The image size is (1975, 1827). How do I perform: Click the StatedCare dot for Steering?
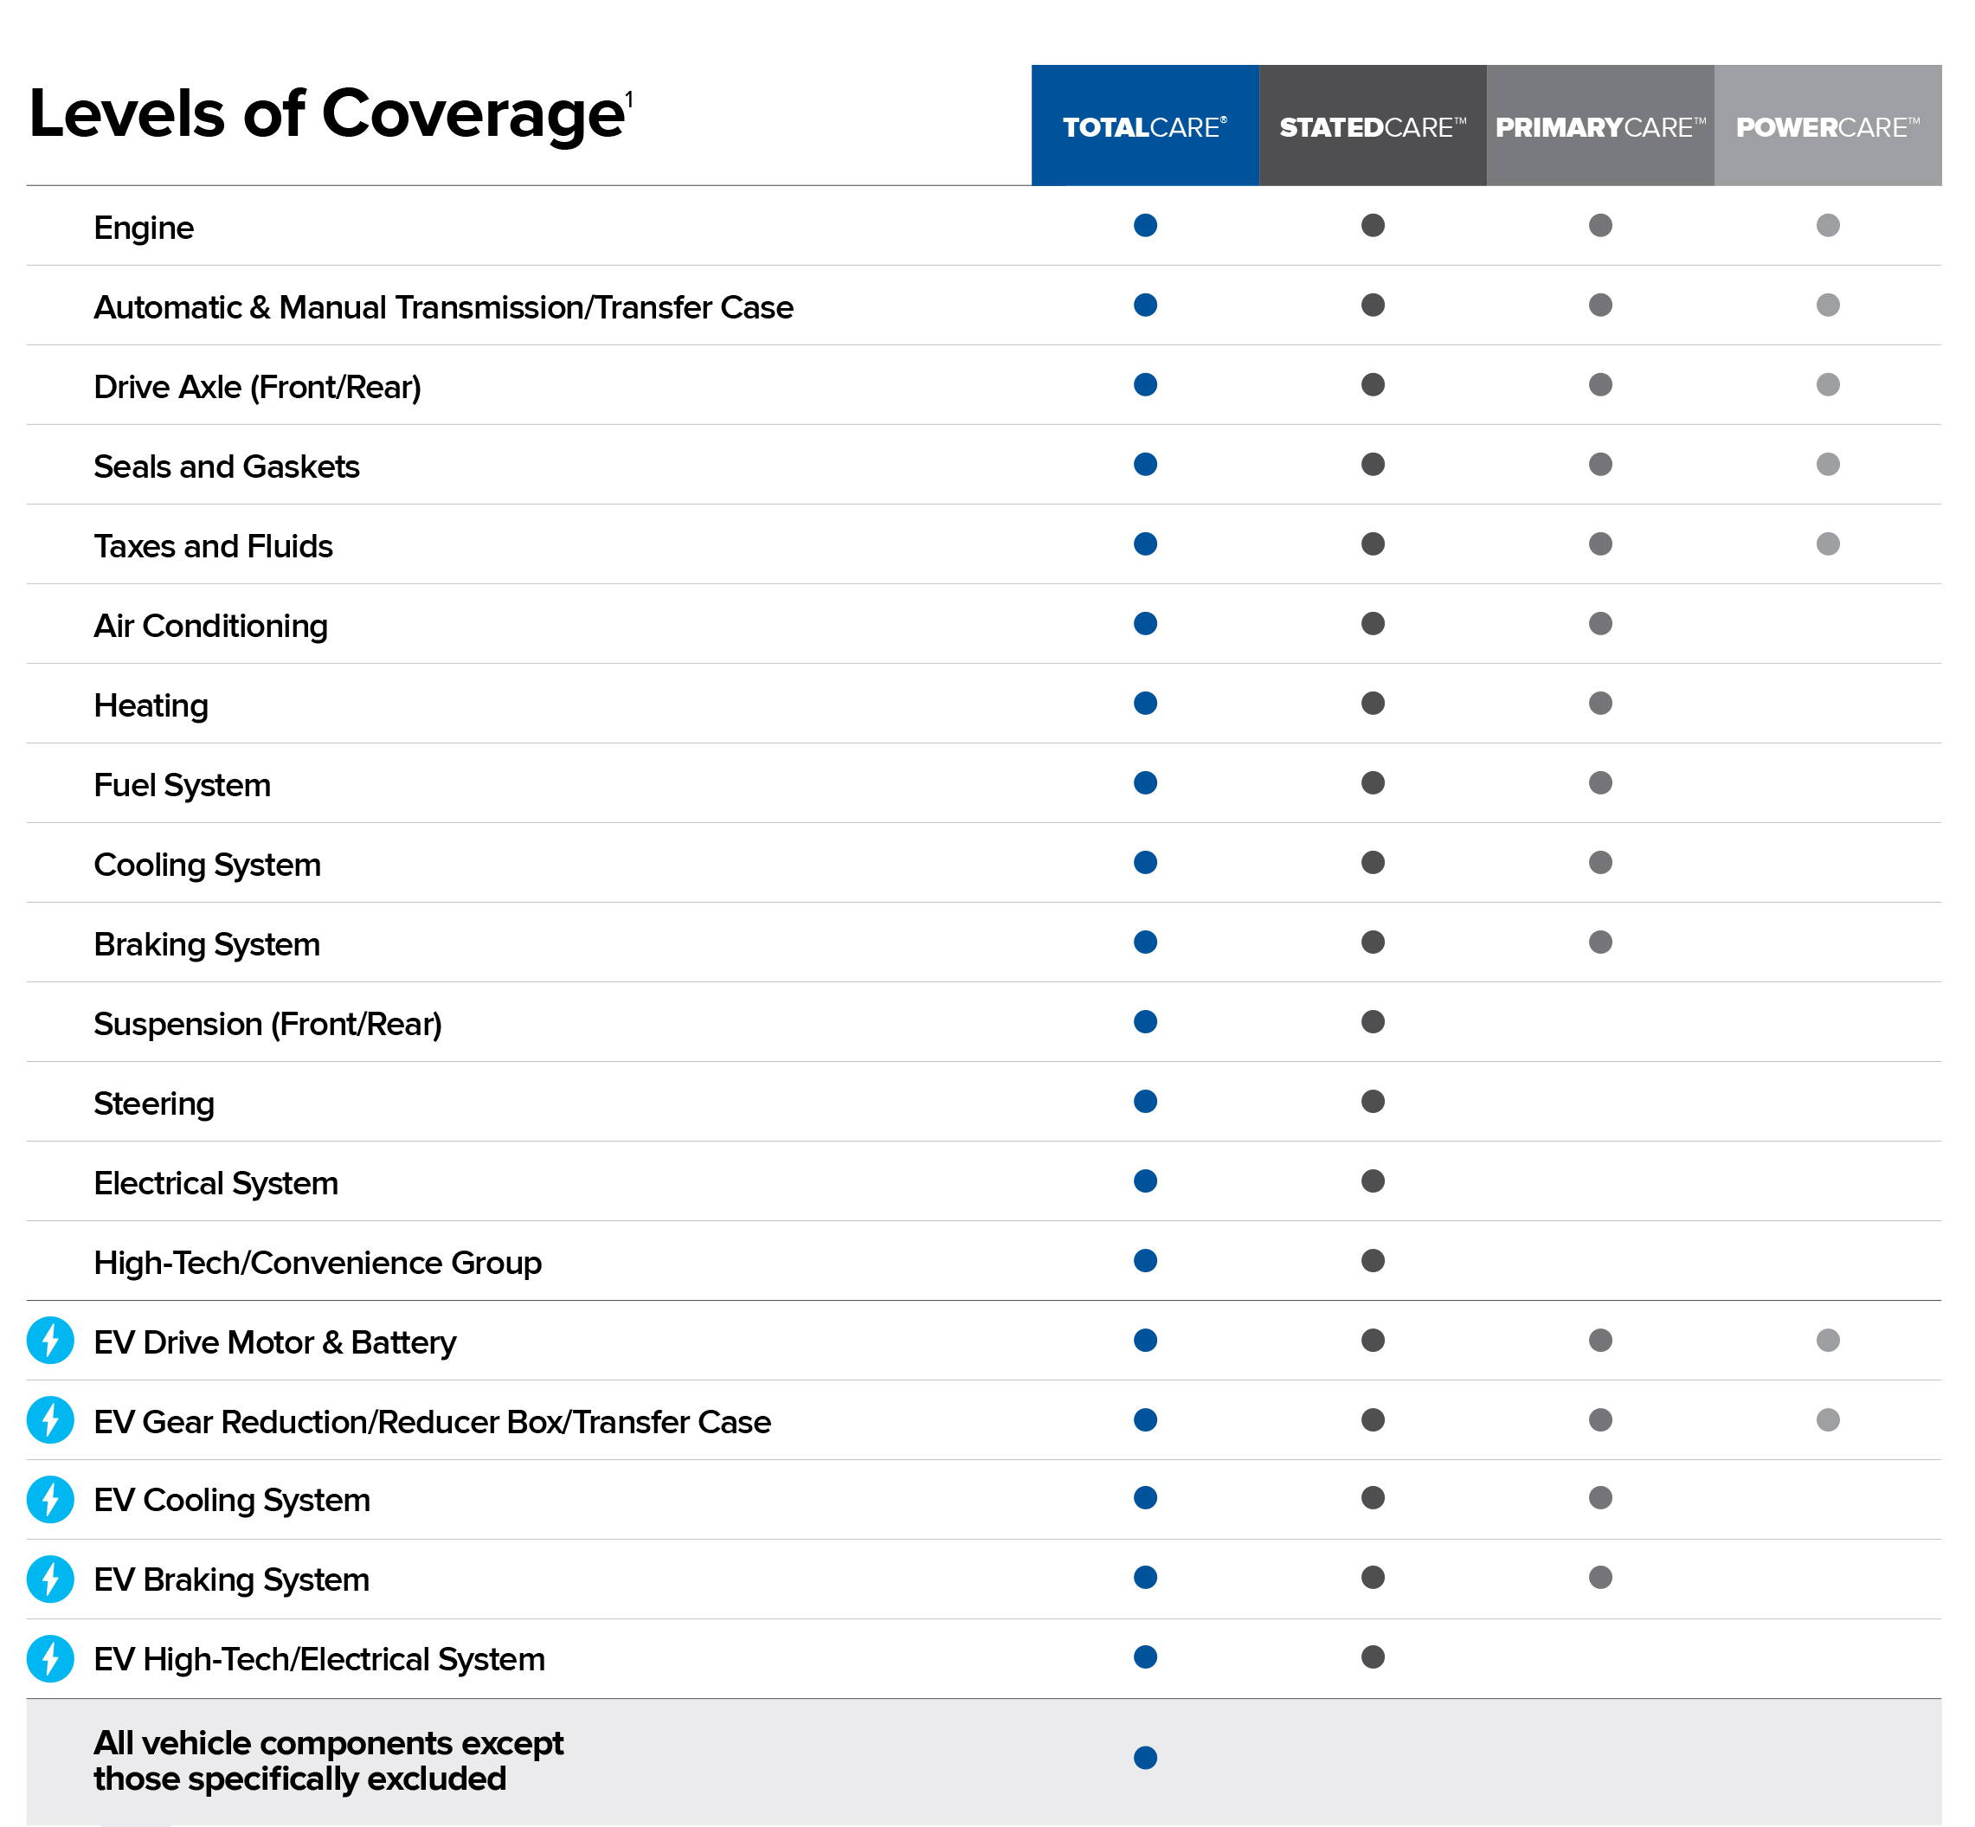point(1373,1102)
